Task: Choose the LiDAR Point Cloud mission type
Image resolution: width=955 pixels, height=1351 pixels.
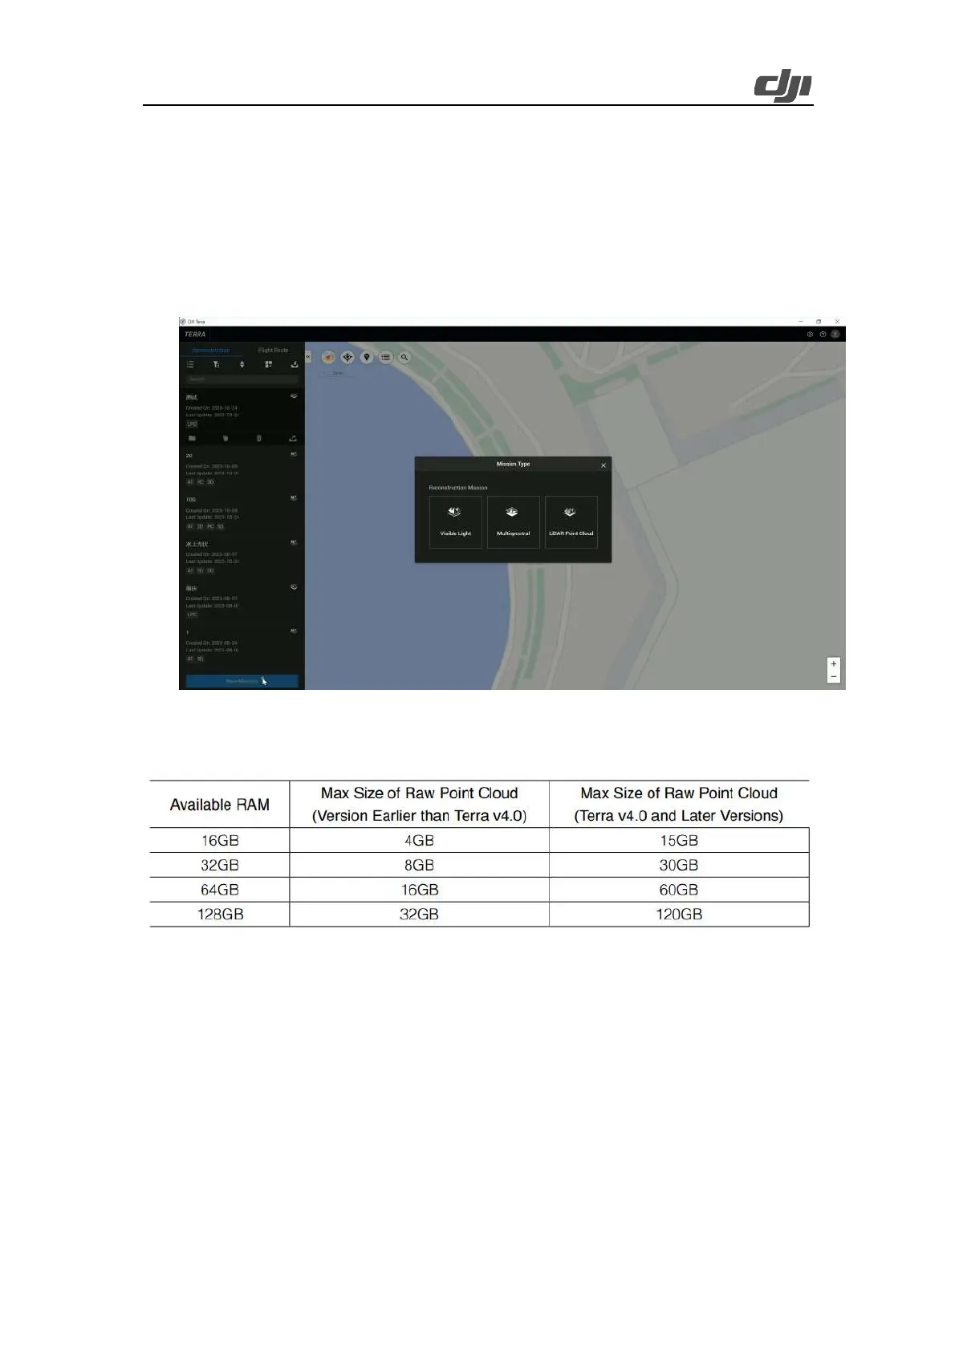Action: click(x=571, y=521)
